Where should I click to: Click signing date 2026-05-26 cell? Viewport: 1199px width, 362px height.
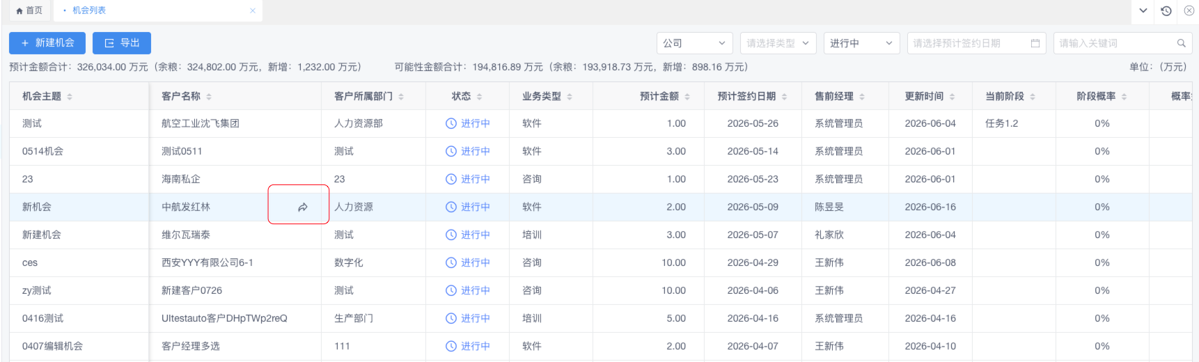[753, 123]
